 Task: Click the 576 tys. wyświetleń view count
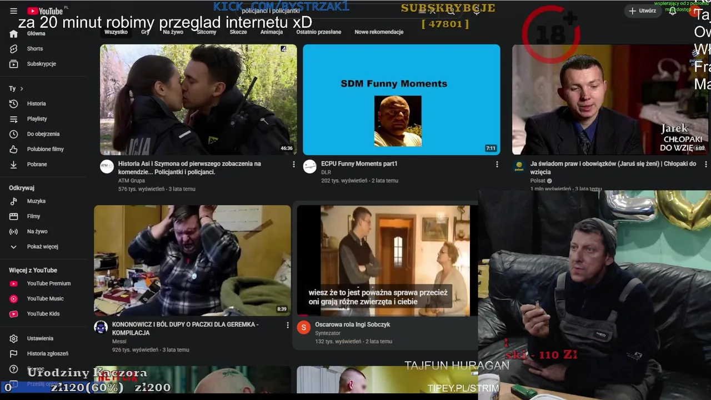tap(141, 189)
